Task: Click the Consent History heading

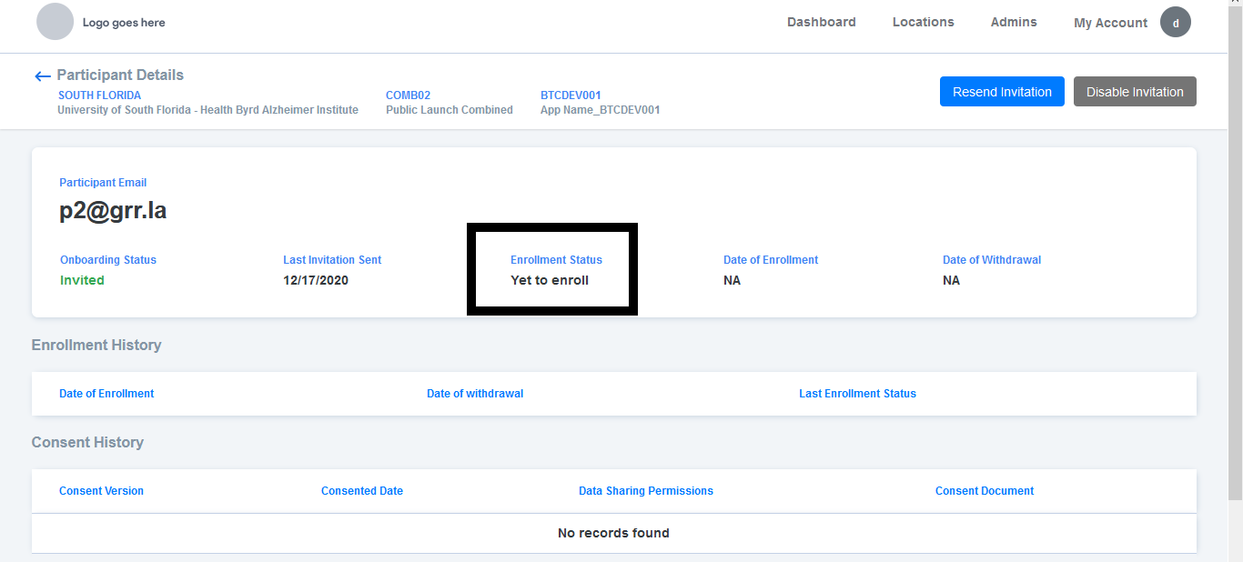Action: pyautogui.click(x=87, y=443)
